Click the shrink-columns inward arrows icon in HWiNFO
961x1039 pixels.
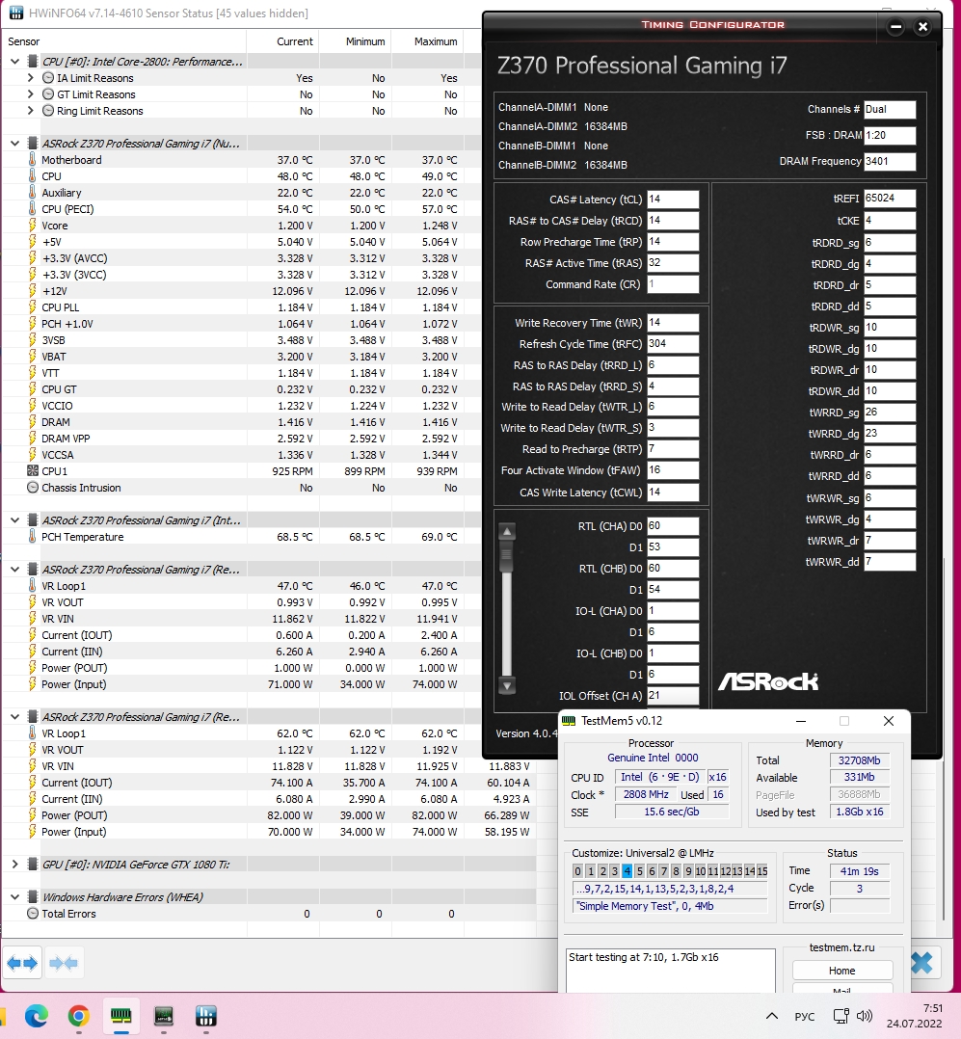pyautogui.click(x=64, y=963)
